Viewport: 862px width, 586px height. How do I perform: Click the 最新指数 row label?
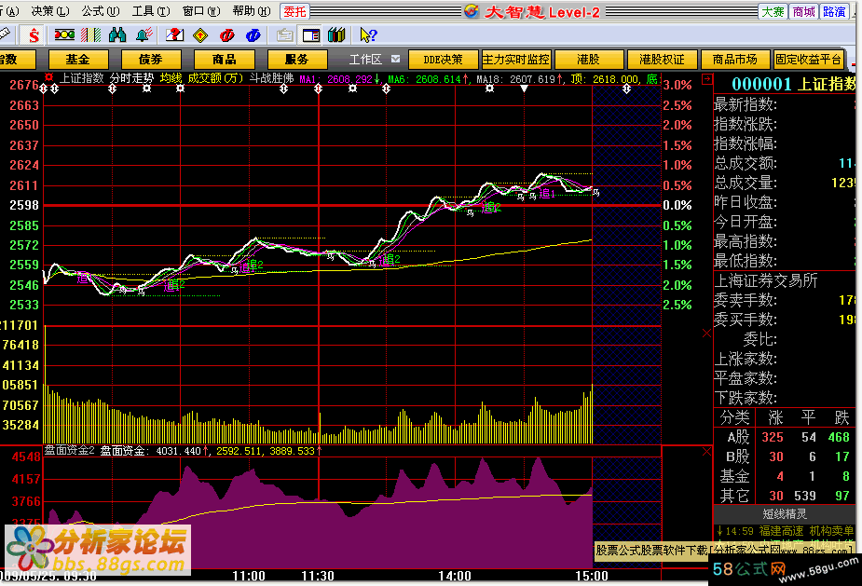click(746, 104)
